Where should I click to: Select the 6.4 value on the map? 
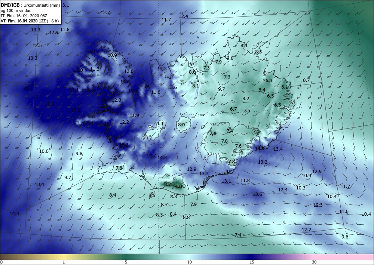[262, 90]
